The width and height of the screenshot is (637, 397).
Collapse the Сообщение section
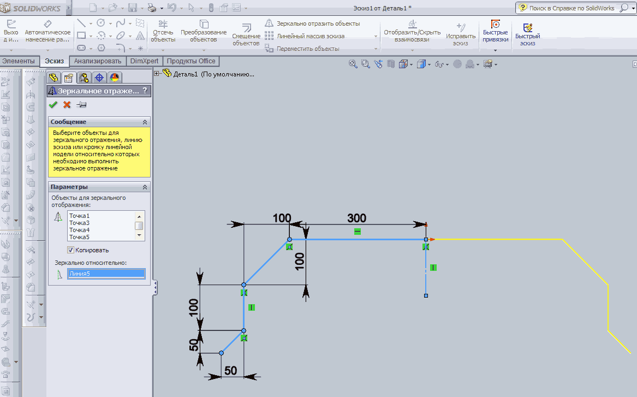pos(145,122)
